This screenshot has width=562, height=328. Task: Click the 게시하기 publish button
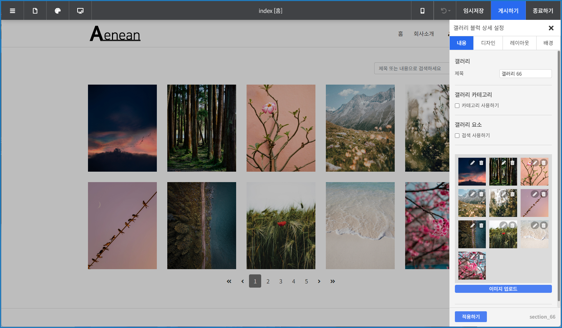(x=508, y=11)
